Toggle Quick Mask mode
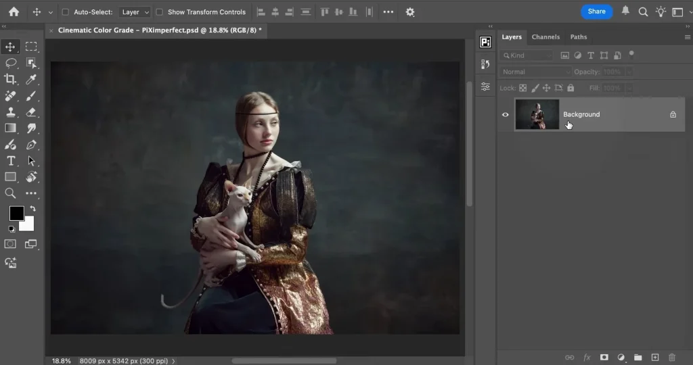Screen dimensions: 693x365 [10, 244]
